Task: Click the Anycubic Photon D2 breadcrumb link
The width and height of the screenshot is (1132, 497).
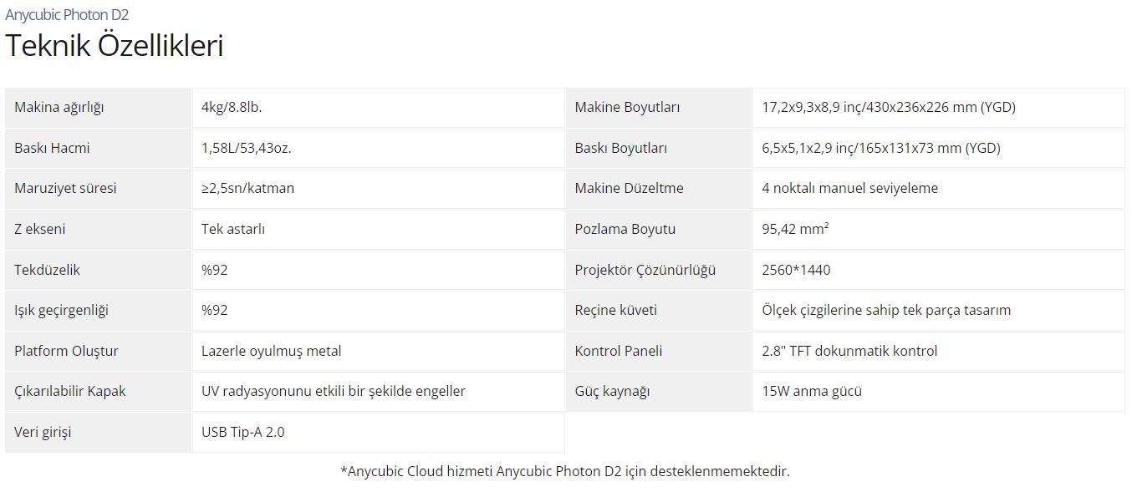Action: pos(67,15)
